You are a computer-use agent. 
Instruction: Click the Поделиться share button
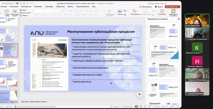point(172,6)
